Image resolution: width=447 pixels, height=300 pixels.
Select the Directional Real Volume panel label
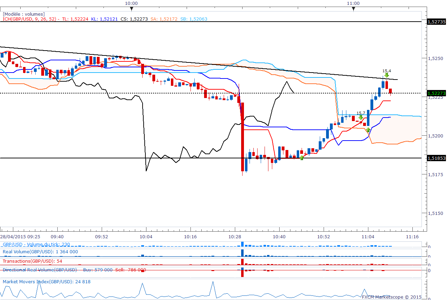(39, 270)
